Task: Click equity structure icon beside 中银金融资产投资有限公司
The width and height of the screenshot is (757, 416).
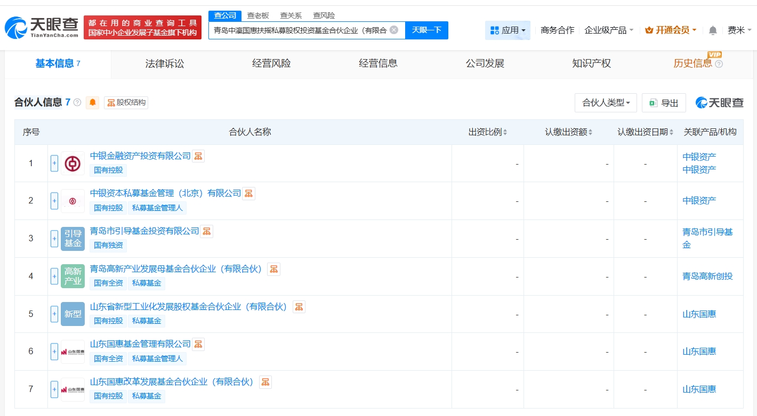Action: tap(198, 156)
